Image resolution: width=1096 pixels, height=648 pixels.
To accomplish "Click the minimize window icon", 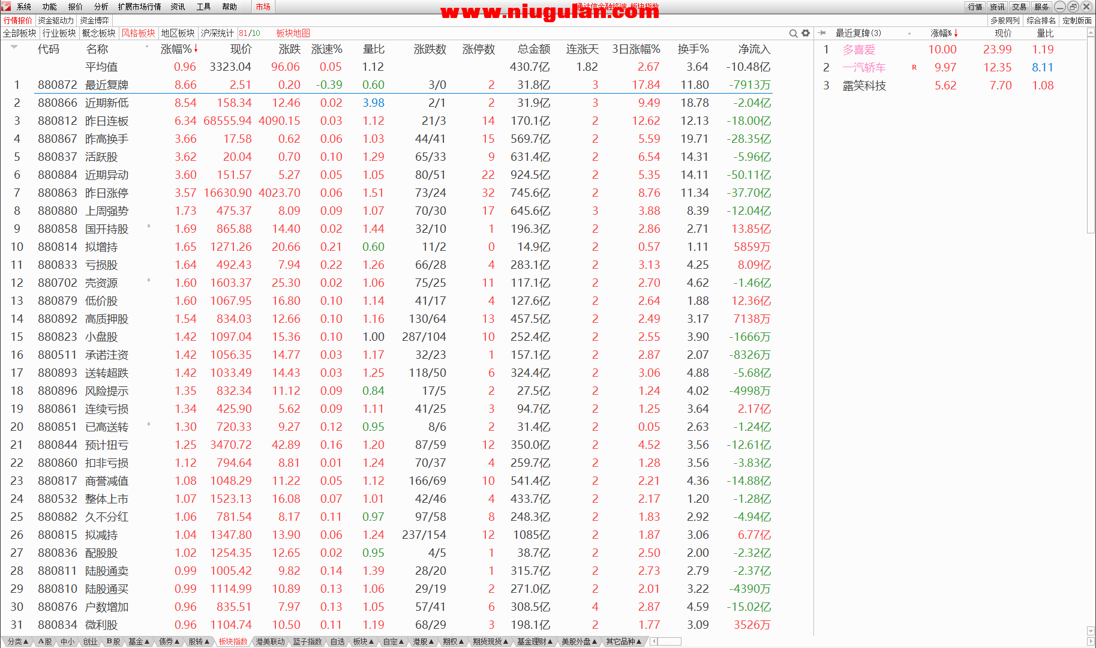I will (x=1060, y=7).
